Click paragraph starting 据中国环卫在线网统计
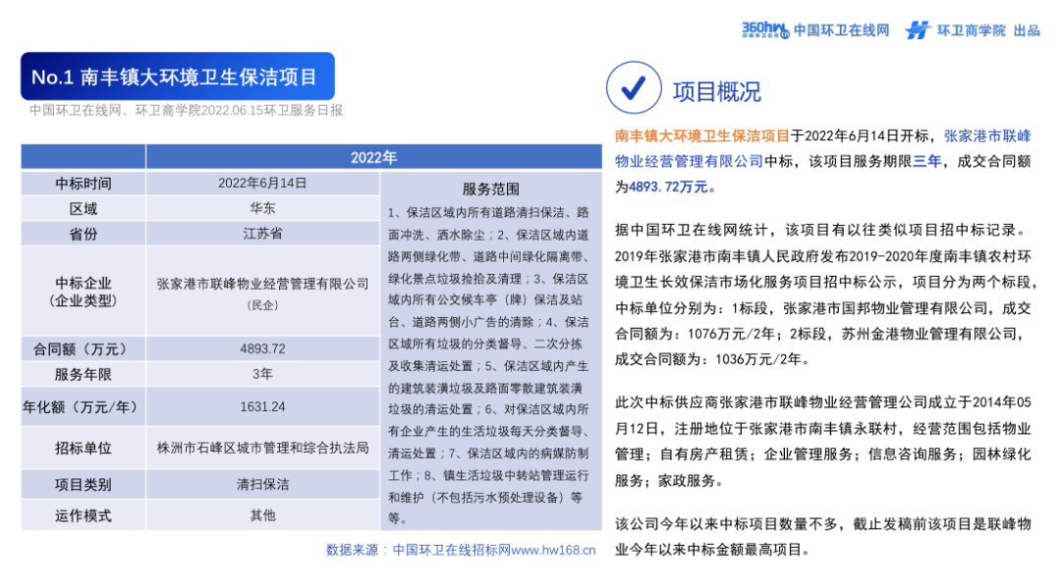1061x588 pixels. coord(825,294)
